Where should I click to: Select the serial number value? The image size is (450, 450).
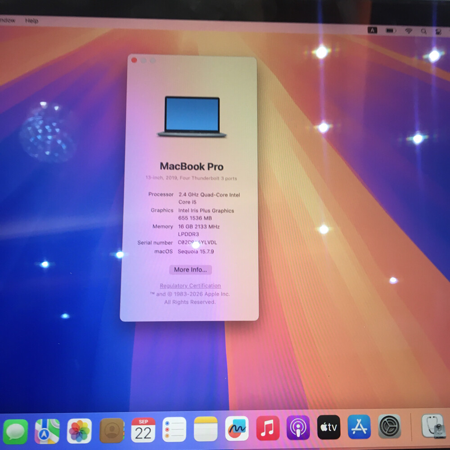198,243
